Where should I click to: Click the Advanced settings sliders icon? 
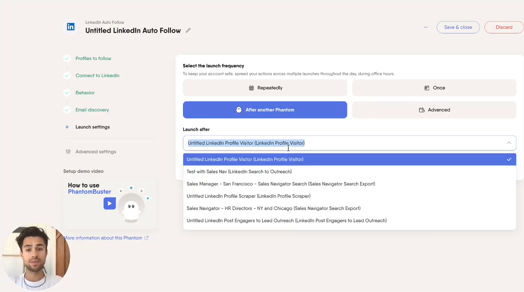tap(68, 152)
